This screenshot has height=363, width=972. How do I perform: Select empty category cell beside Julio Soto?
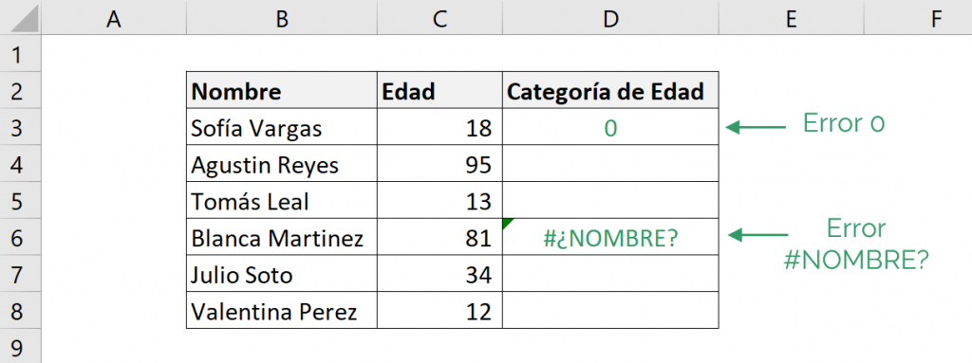[610, 273]
